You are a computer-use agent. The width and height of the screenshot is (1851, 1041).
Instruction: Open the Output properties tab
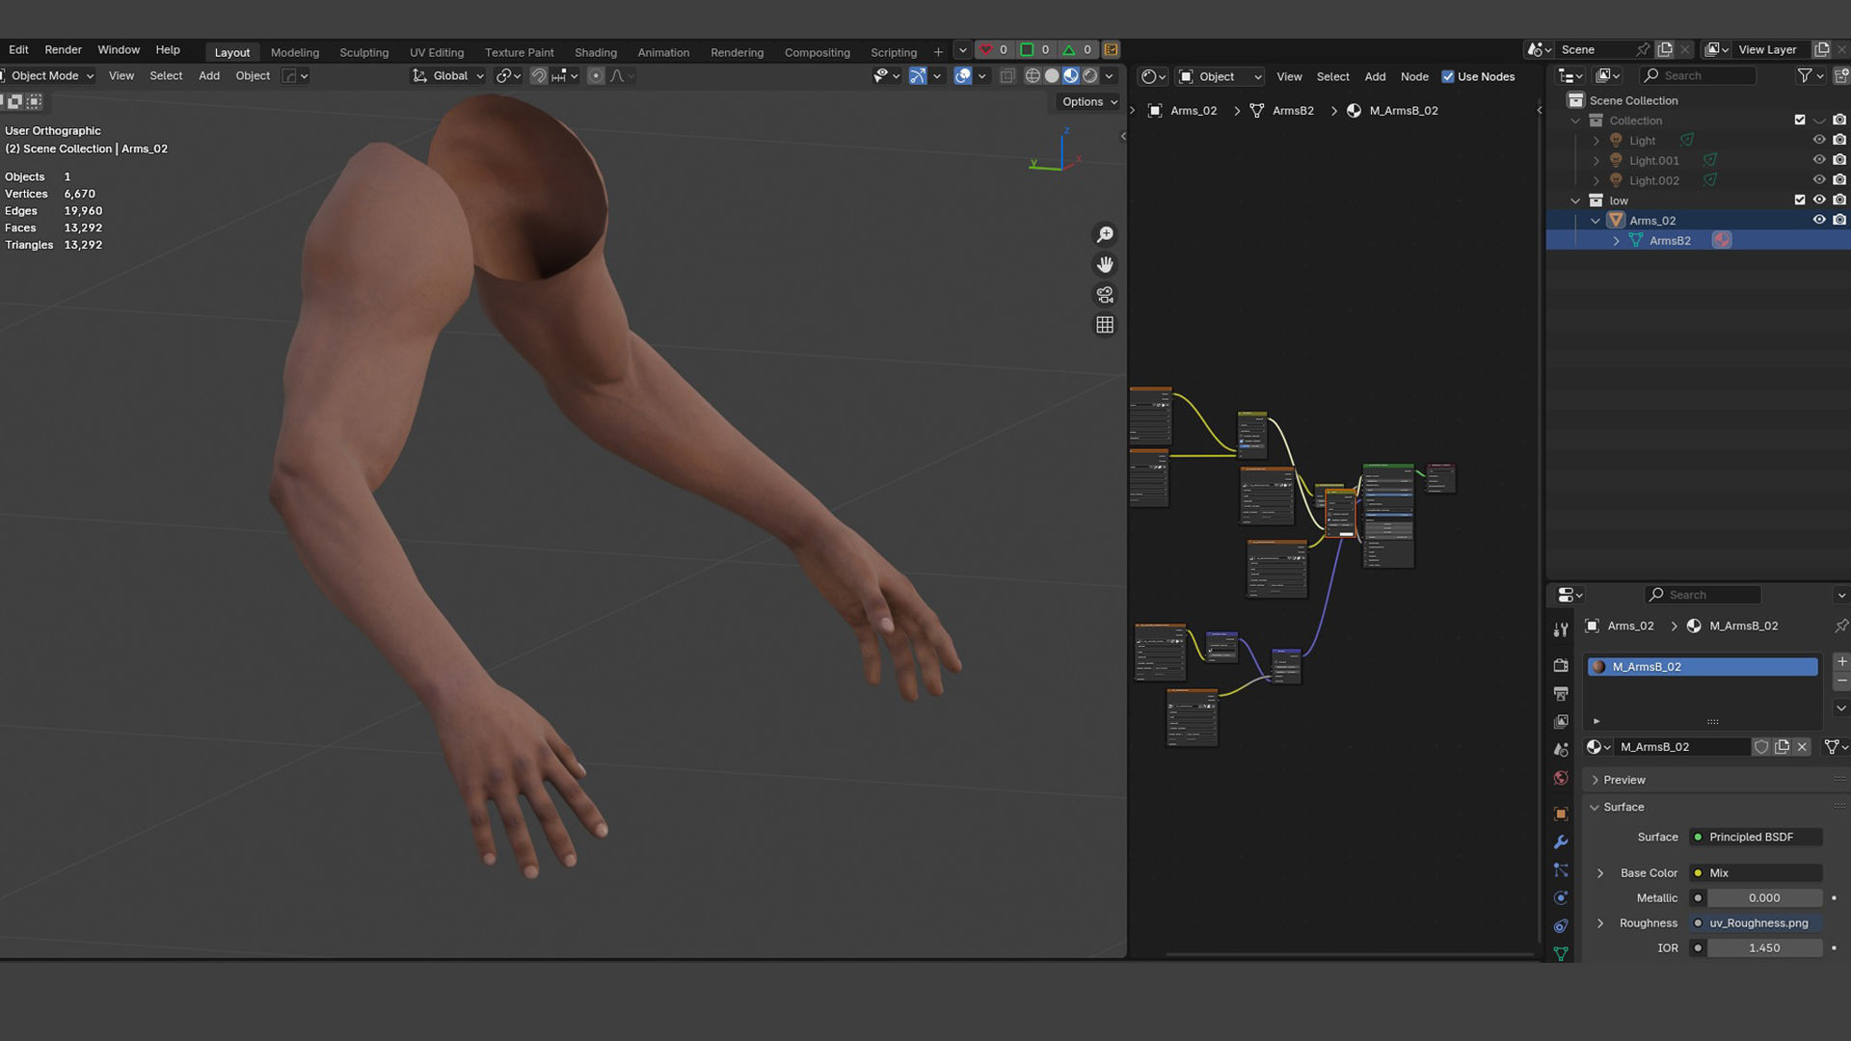tap(1561, 693)
